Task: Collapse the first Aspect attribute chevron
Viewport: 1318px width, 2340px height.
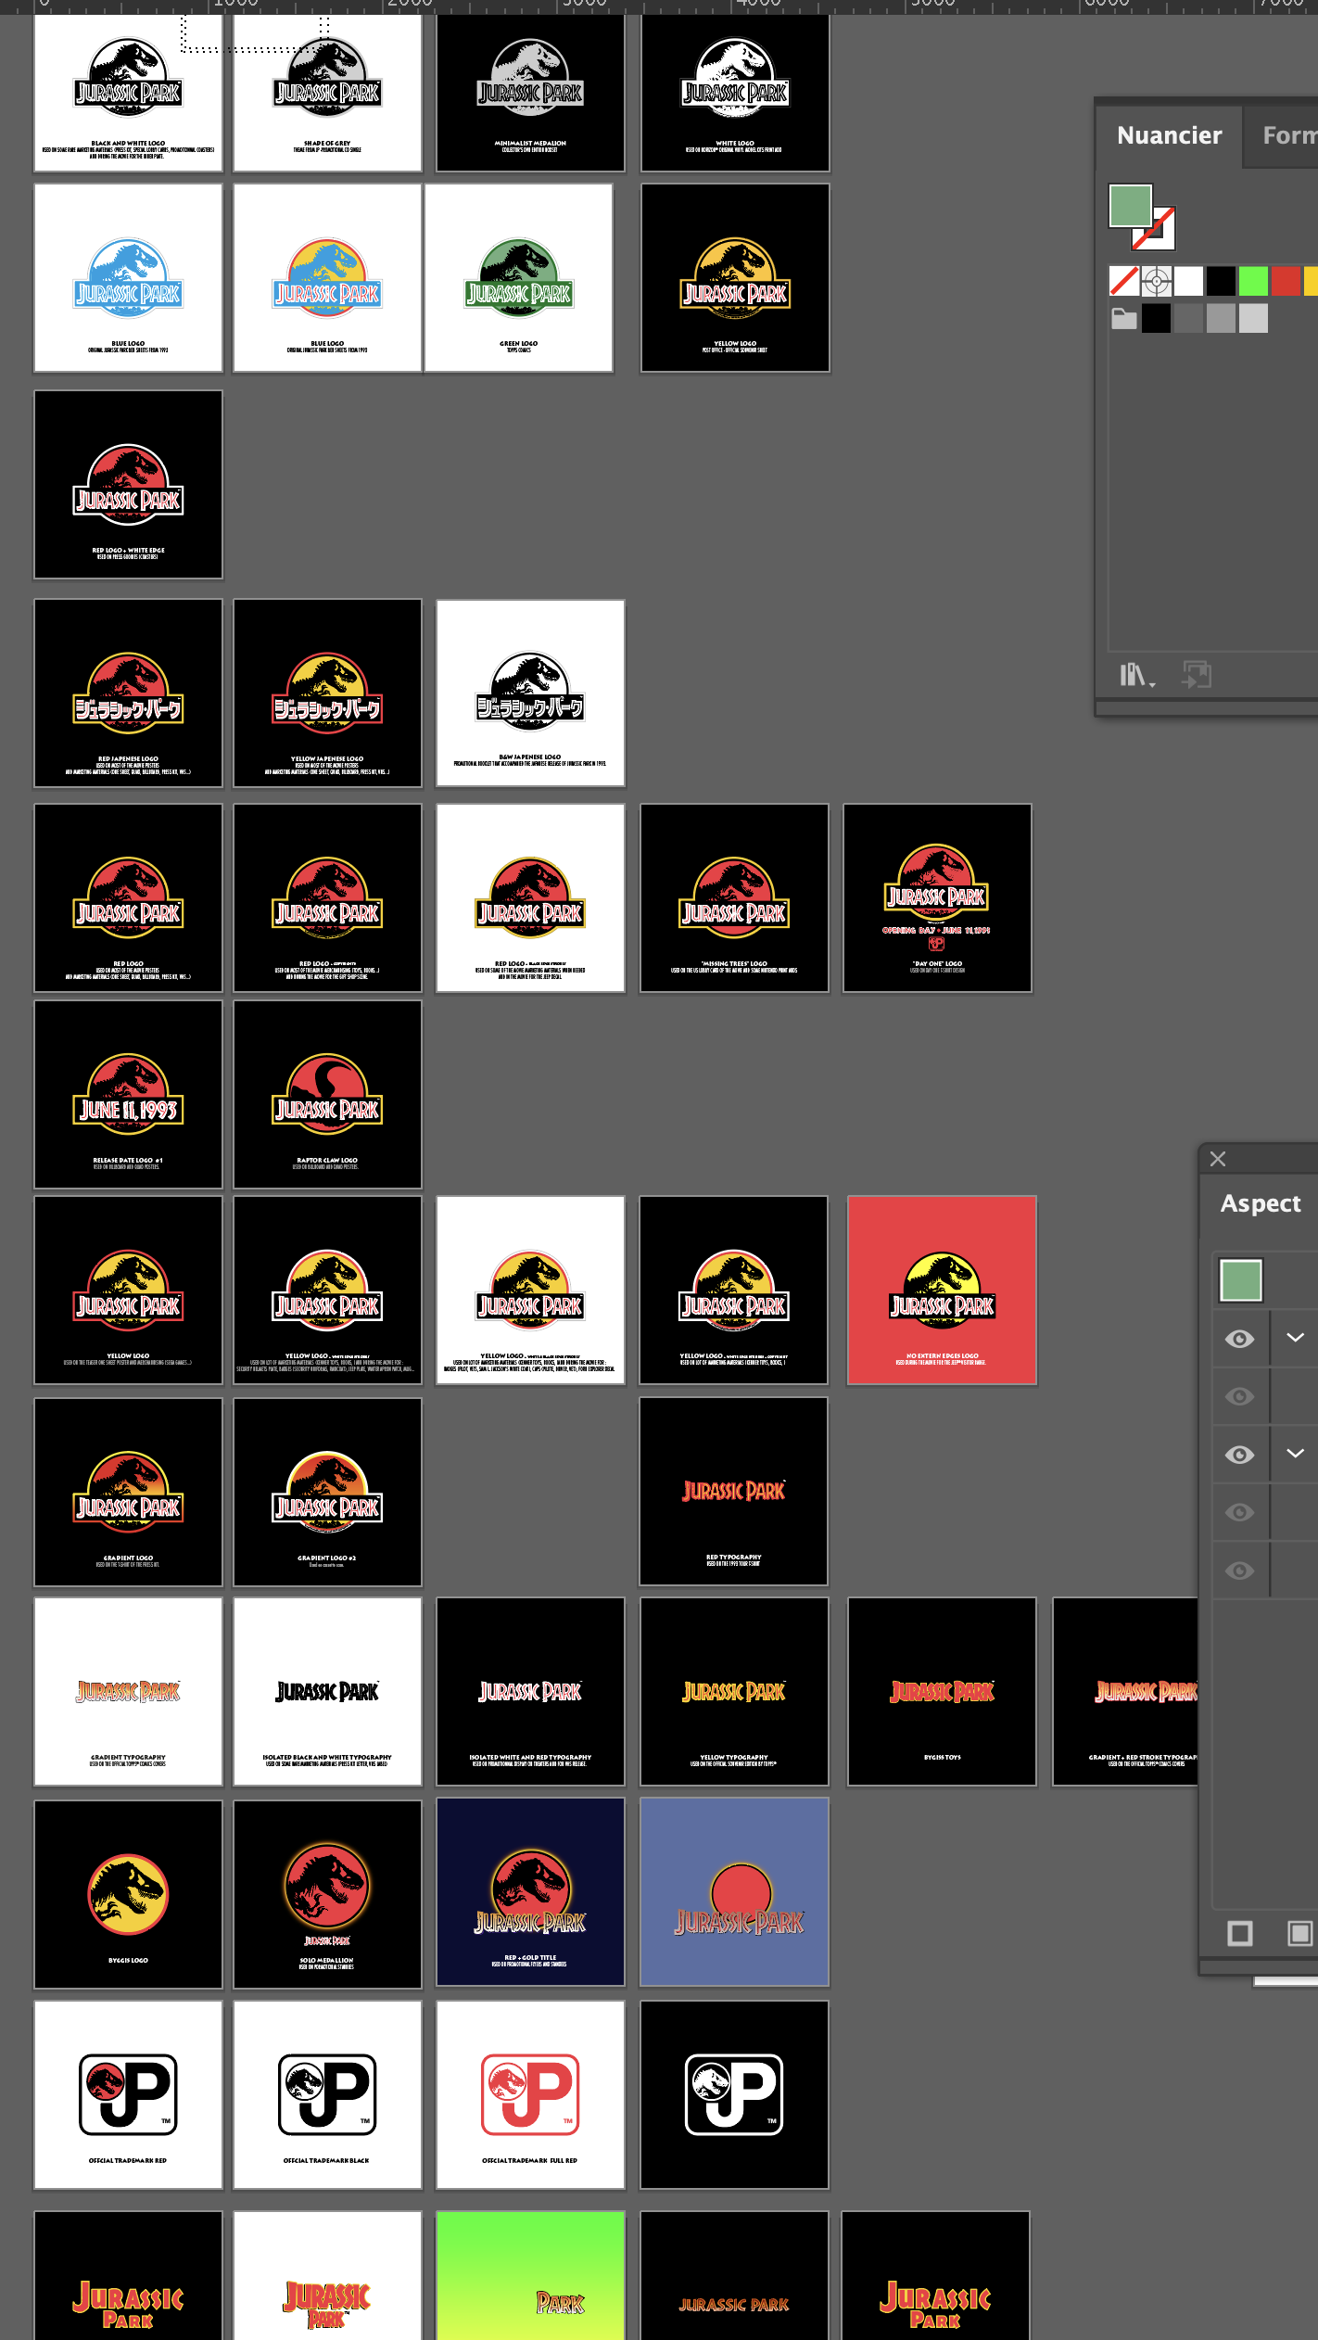Action: pyautogui.click(x=1295, y=1337)
